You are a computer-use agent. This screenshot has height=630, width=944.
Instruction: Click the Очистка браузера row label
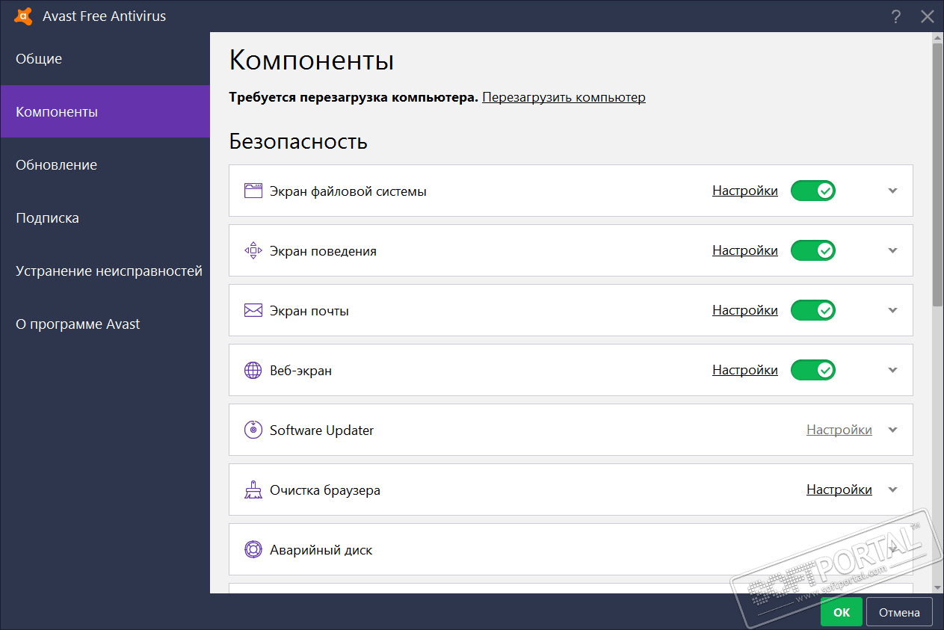click(x=325, y=490)
